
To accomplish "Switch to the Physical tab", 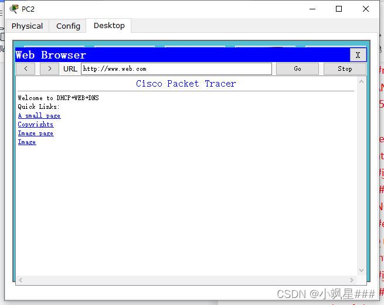I will point(27,26).
